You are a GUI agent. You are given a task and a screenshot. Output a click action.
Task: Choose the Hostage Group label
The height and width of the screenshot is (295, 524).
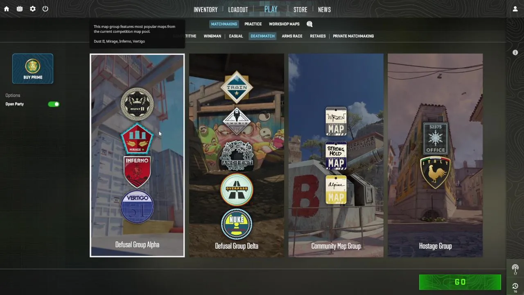click(436, 246)
